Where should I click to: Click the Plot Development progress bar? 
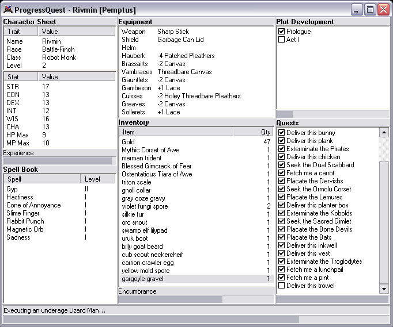(x=333, y=114)
